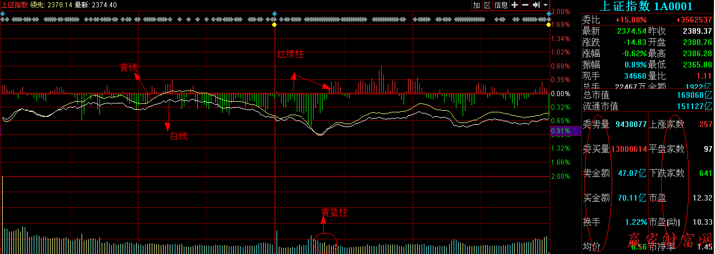The image size is (715, 254).
Task: Zoom out with the minus icon
Action: (525, 5)
